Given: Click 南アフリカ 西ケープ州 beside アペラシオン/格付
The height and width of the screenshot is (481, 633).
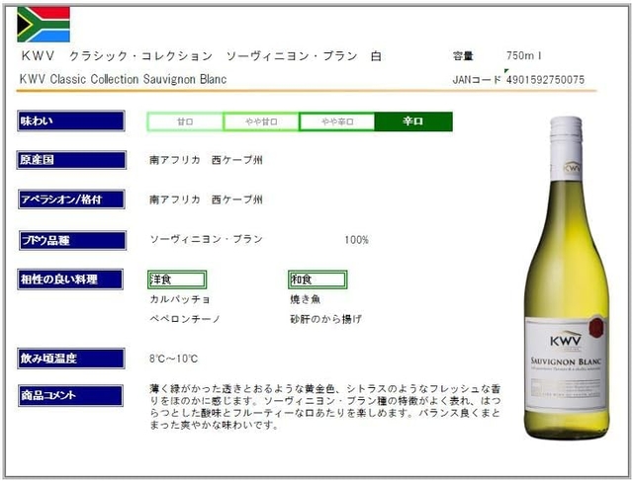Looking at the screenshot, I should tap(206, 200).
